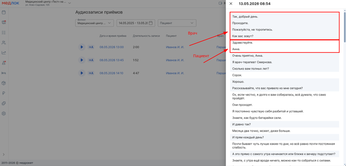Open appointment link 08.05.2026 14:10
The height and width of the screenshot is (166, 346).
[112, 73]
